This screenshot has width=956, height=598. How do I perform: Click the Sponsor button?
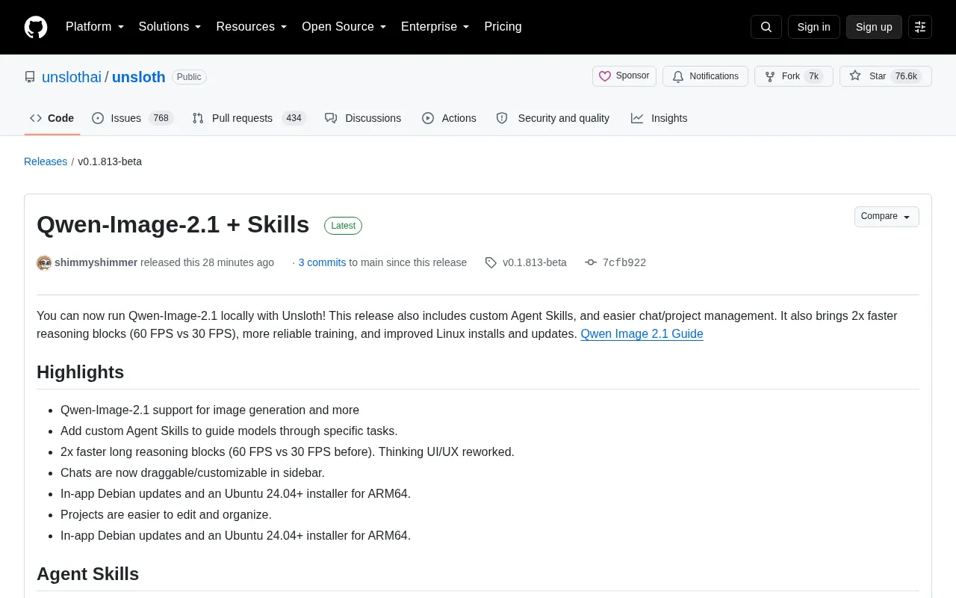click(624, 76)
